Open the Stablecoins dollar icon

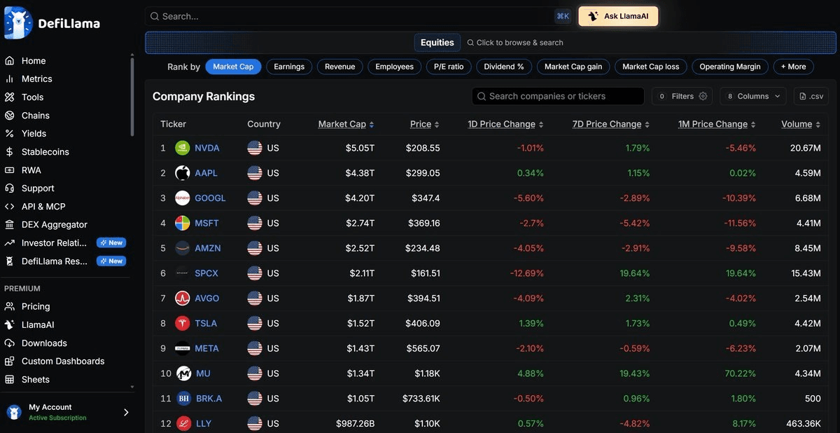coord(9,152)
